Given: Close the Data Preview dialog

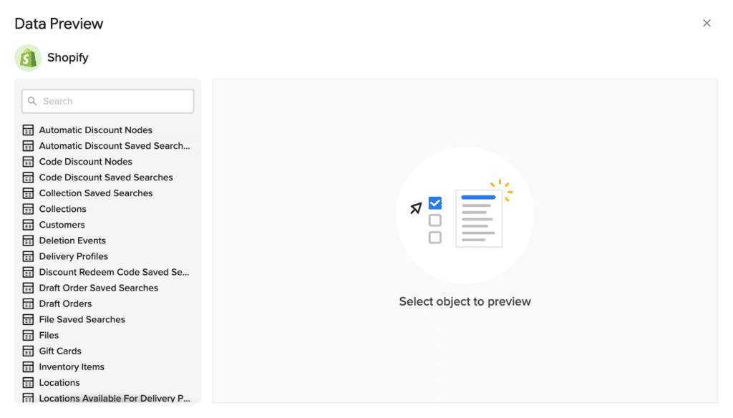Looking at the screenshot, I should point(707,23).
